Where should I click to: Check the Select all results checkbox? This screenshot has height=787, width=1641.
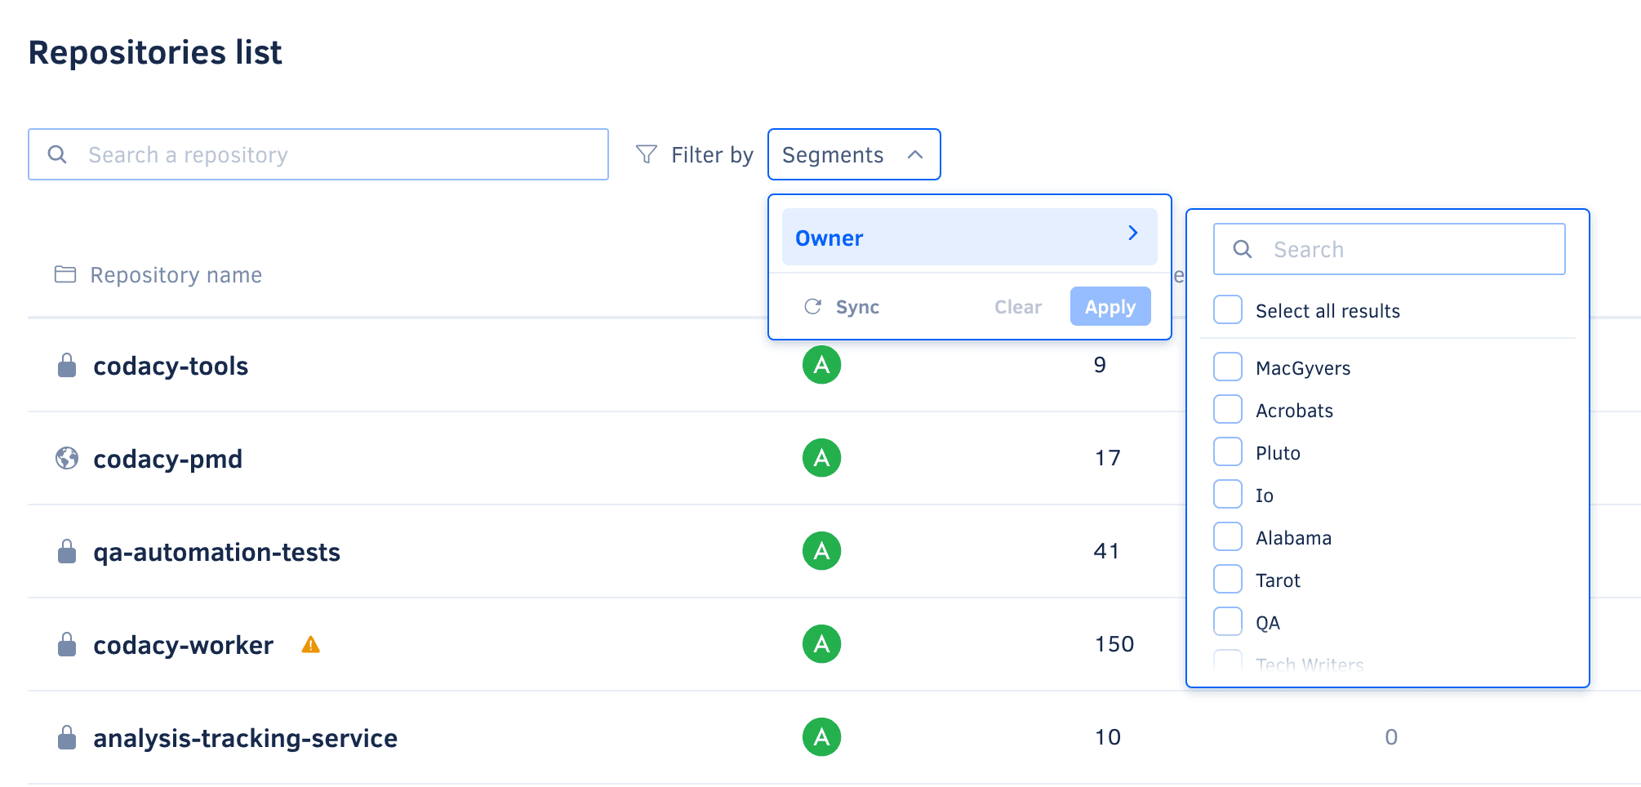coord(1227,309)
